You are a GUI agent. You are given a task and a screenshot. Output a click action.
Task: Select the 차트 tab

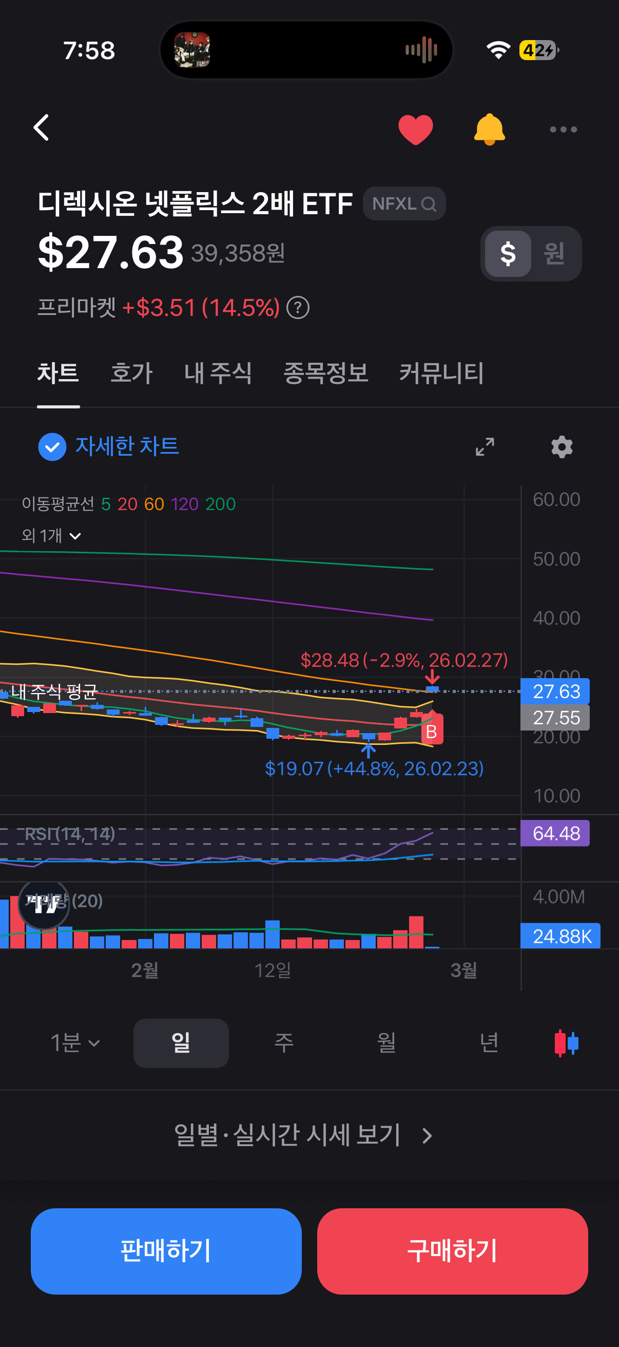[58, 373]
